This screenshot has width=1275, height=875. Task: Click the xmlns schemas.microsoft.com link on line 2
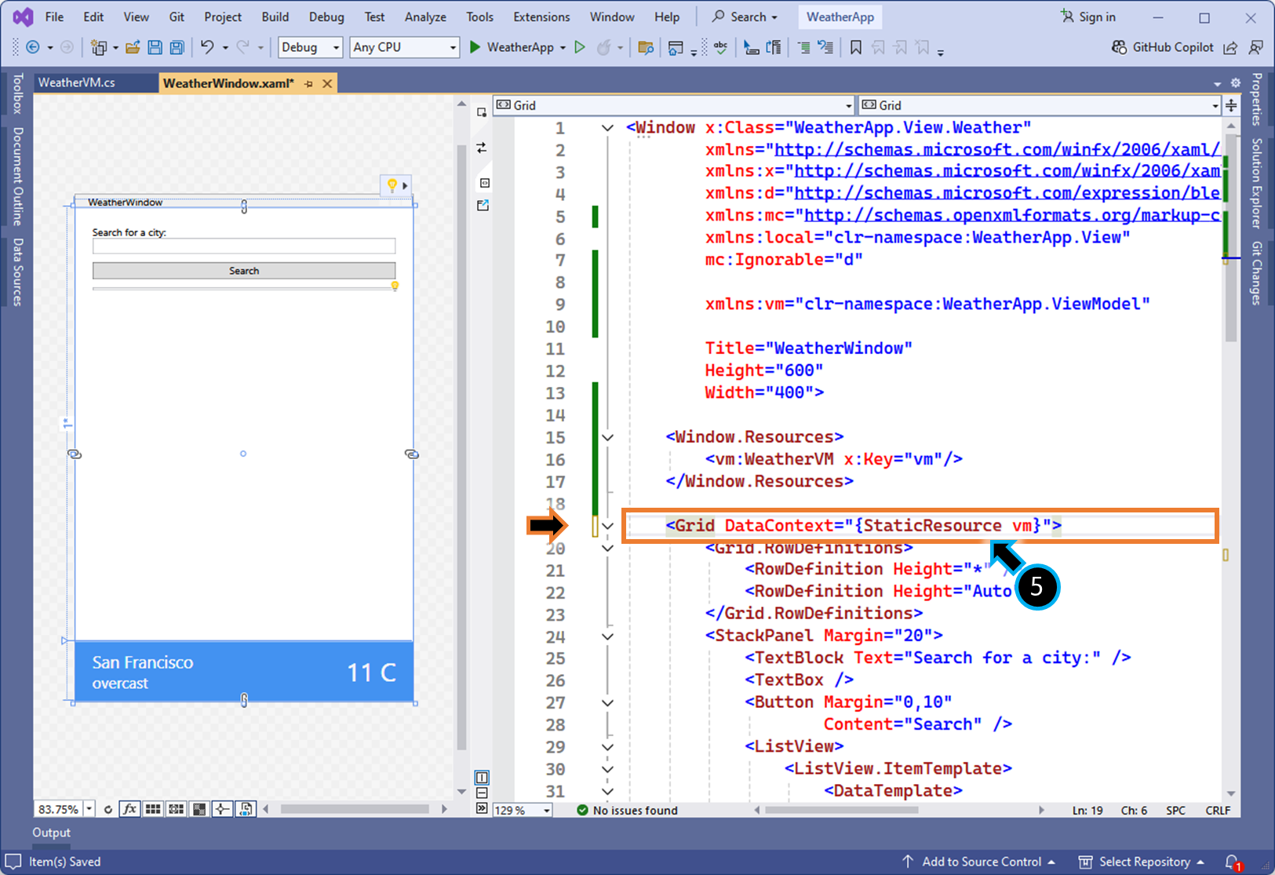[997, 149]
